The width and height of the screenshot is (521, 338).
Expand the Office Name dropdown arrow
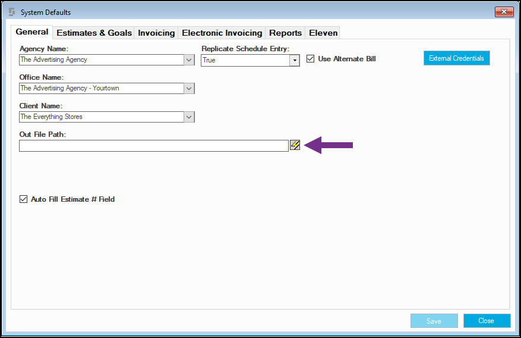(x=189, y=89)
